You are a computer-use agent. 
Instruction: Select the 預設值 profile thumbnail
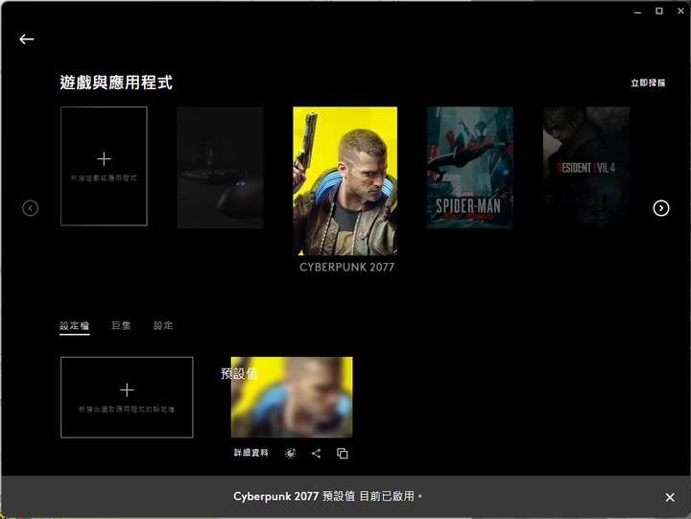coord(292,397)
